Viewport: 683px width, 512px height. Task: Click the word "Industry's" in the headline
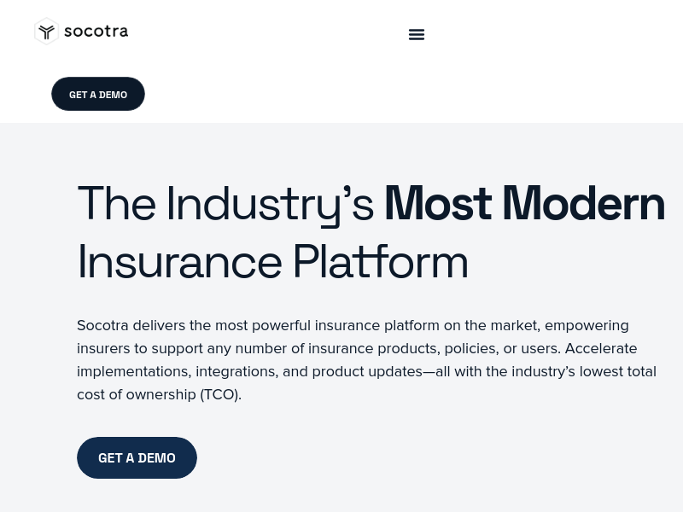270,203
